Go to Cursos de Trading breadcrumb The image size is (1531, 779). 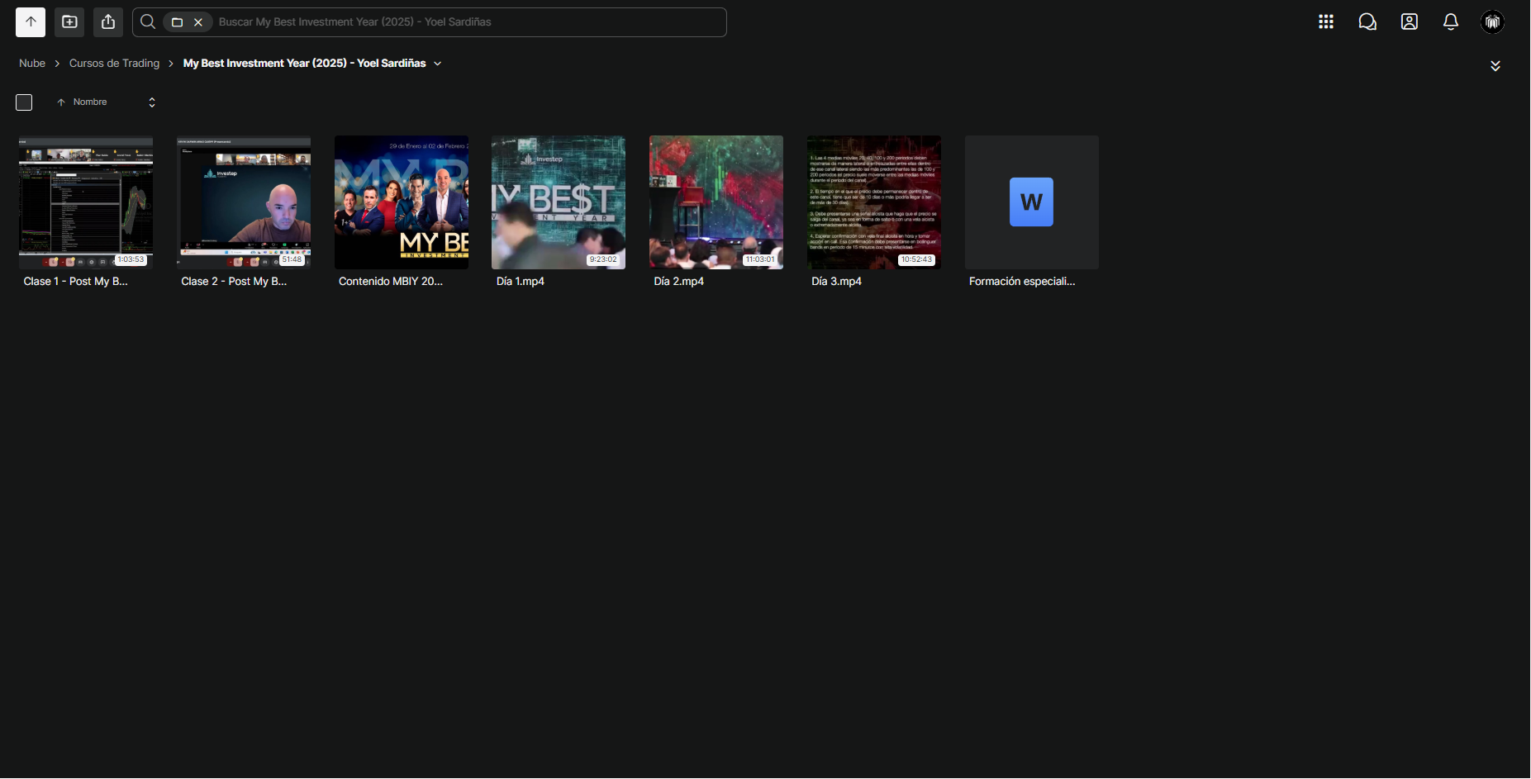point(114,64)
